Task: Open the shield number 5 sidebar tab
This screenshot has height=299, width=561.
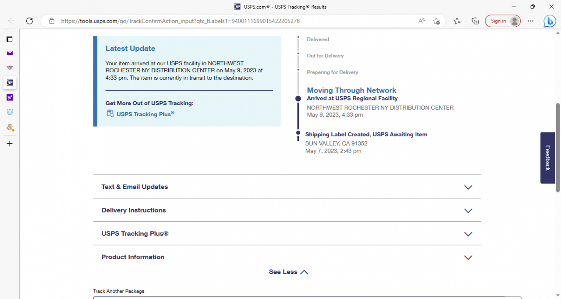Action: pyautogui.click(x=10, y=112)
